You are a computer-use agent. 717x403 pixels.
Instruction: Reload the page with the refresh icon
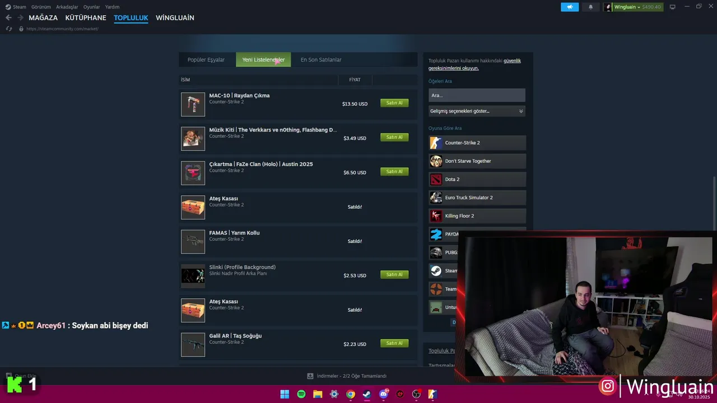coord(8,29)
